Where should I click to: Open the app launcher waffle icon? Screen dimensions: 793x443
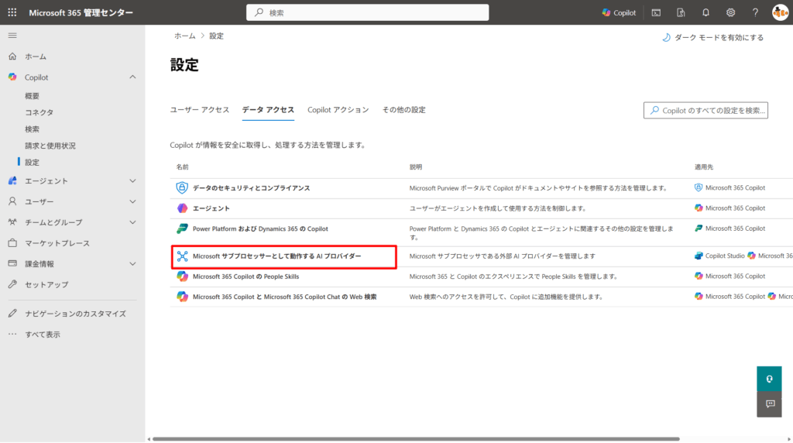12,12
